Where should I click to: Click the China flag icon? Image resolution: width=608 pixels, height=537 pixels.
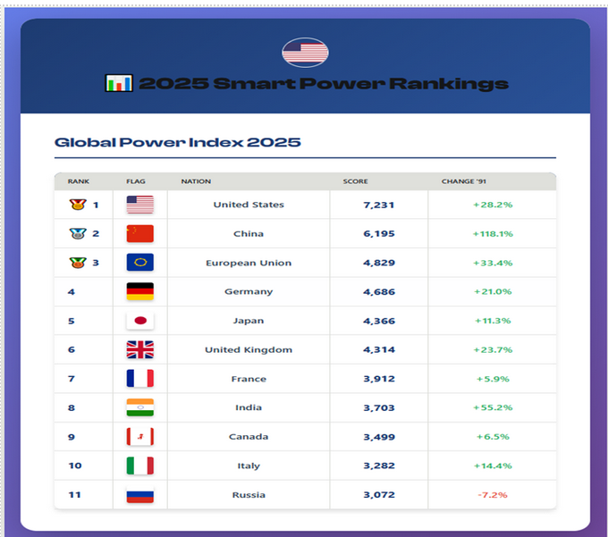[x=139, y=234]
